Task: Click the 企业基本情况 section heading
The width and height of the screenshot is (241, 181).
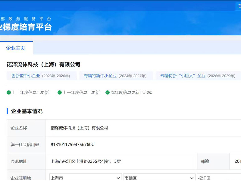Action: 27,111
